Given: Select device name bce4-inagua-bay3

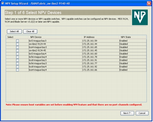Looking at the screenshot, I should (x=38, y=47).
